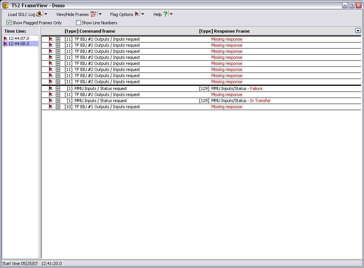Screen dimensions: 364x268
Task: Uncheck Show Flagged Frames Only
Action: tap(9, 23)
